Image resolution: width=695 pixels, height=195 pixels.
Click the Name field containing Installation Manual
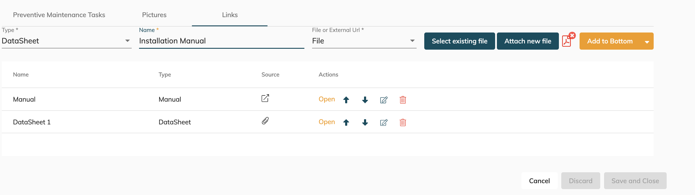[221, 41]
